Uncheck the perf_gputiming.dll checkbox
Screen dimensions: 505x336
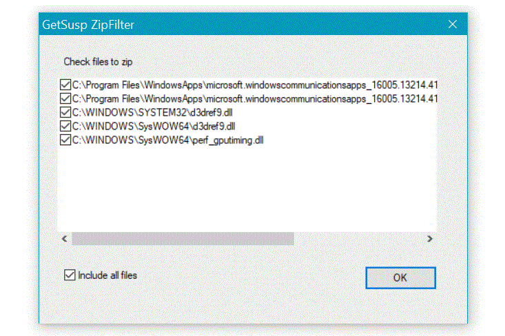(65, 140)
